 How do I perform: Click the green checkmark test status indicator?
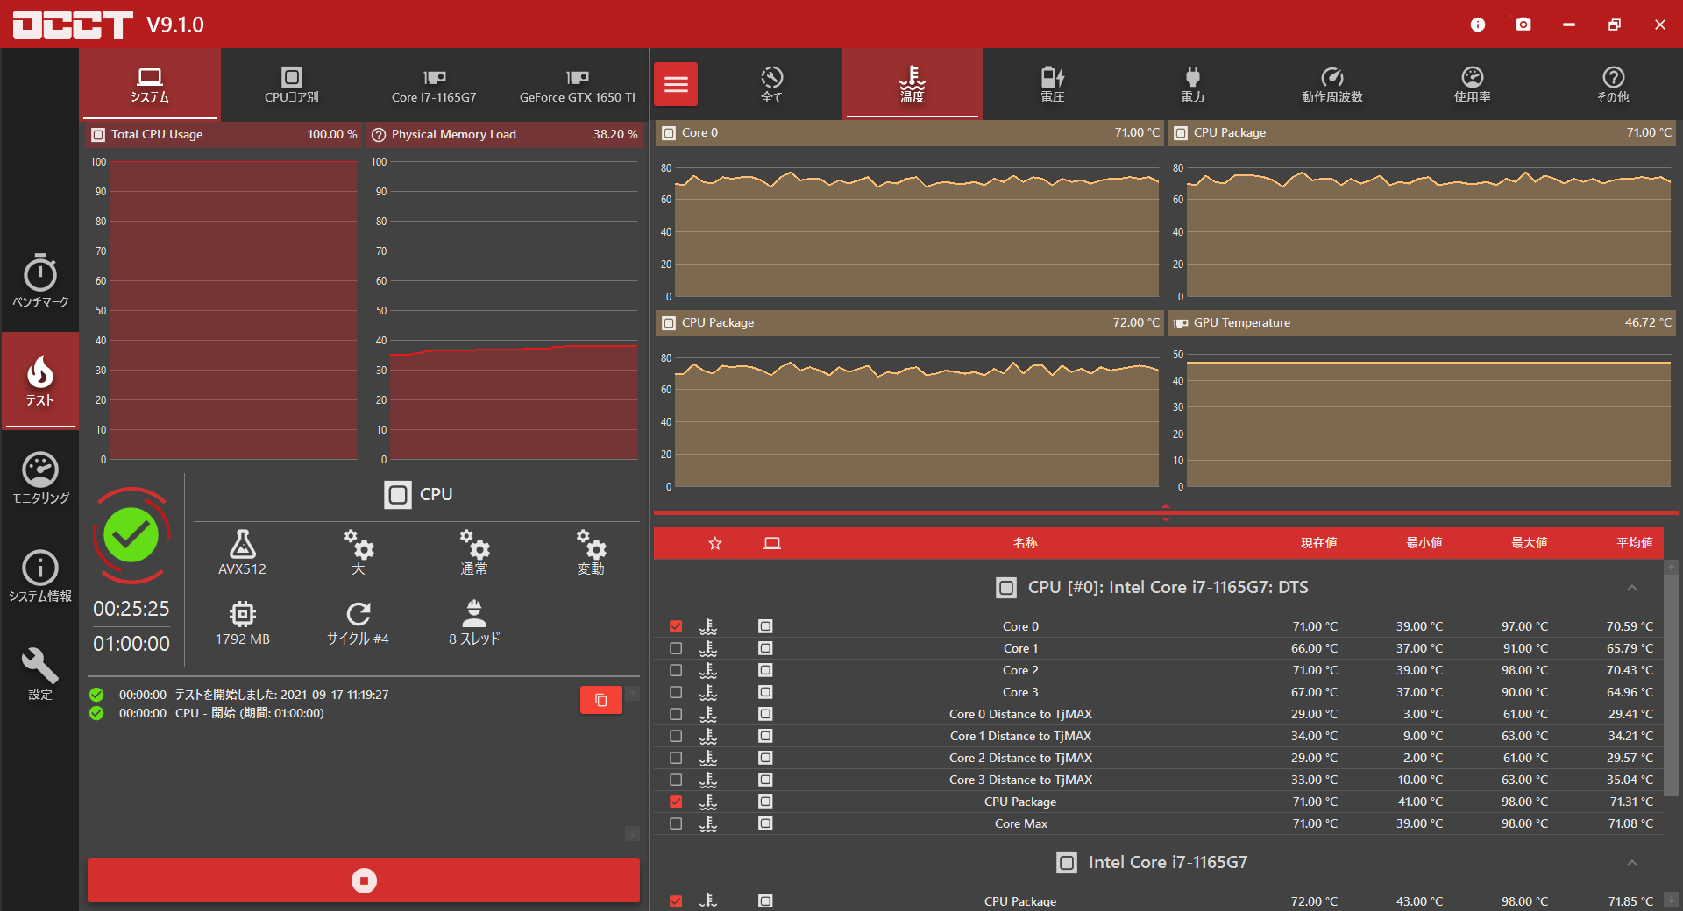coord(131,535)
